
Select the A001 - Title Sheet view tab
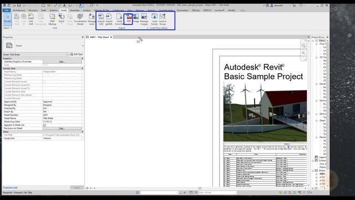click(99, 37)
